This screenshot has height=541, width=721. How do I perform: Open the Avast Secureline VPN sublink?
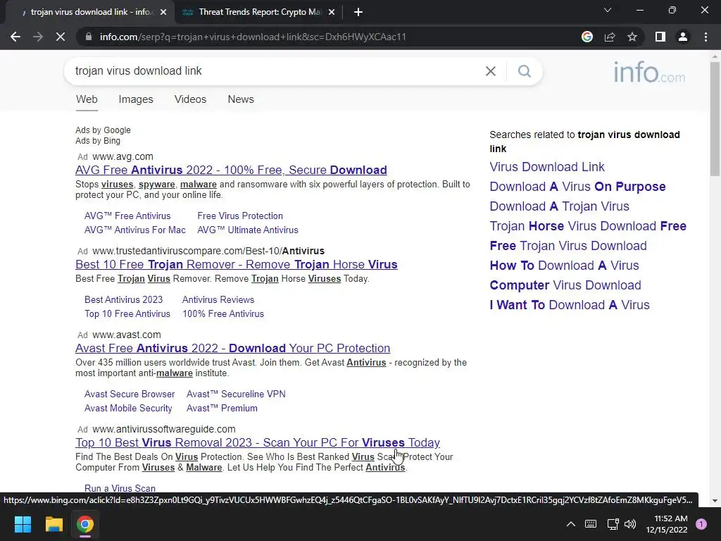236,394
